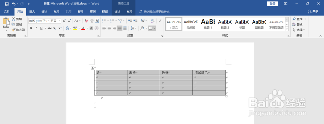Increase paragraph indent
Screen dimensions: 324x124
pos(135,21)
